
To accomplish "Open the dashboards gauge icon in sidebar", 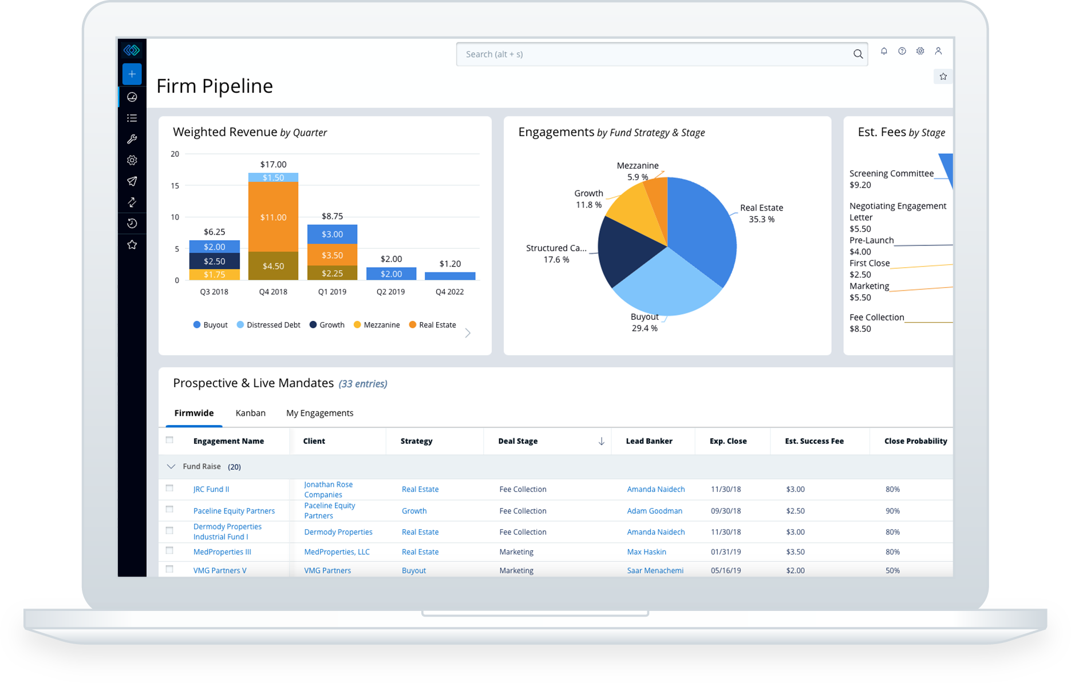I will 132,97.
